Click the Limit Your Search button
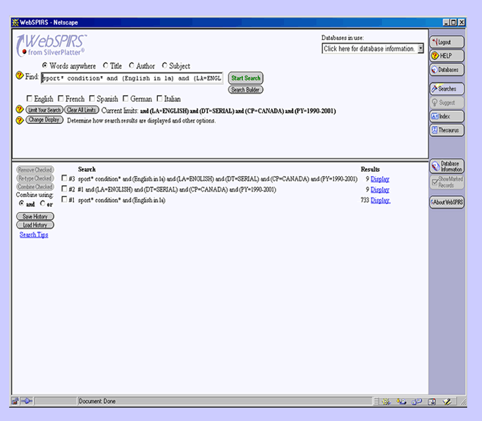The height and width of the screenshot is (421, 482). click(x=44, y=110)
